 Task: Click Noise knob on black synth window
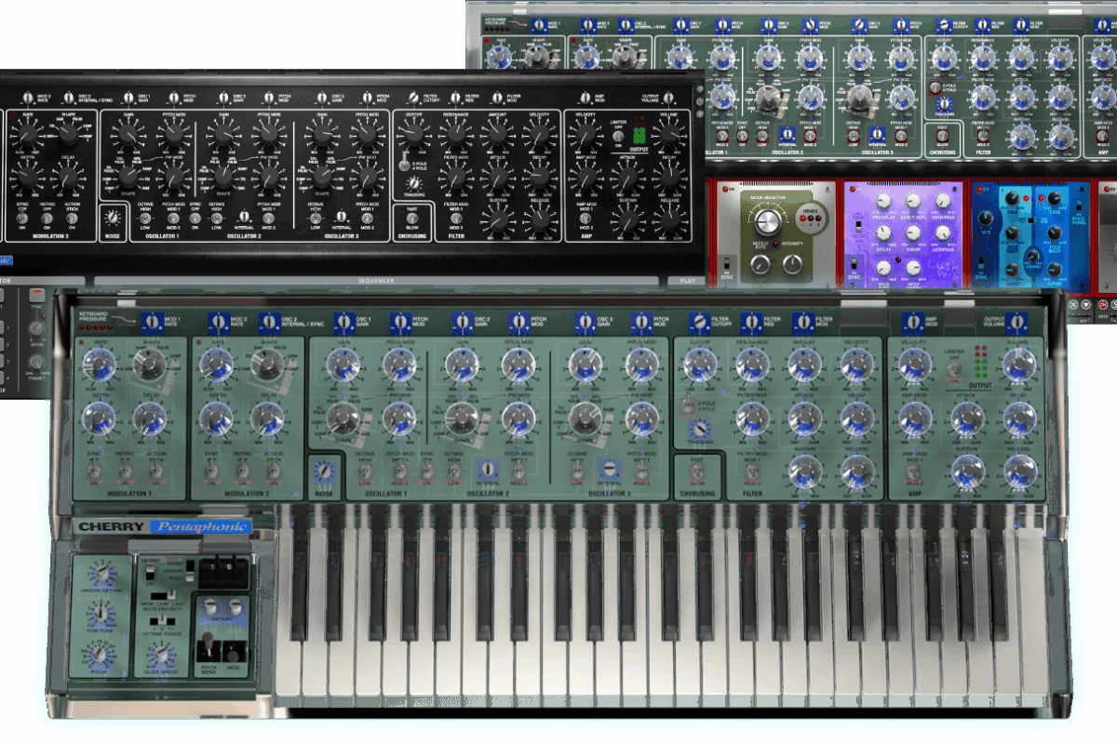tap(114, 218)
